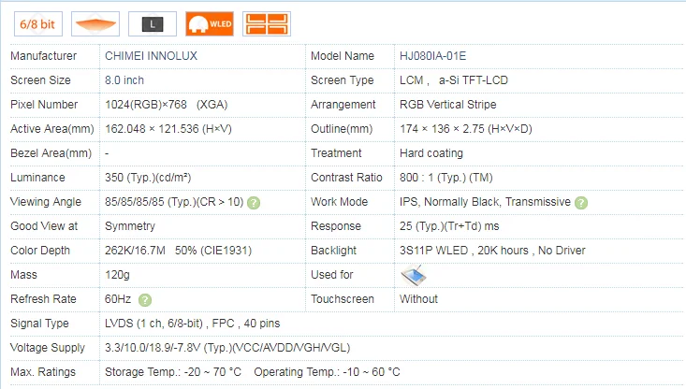Click the 85/85/85/85 viewing angle value

coord(174,202)
